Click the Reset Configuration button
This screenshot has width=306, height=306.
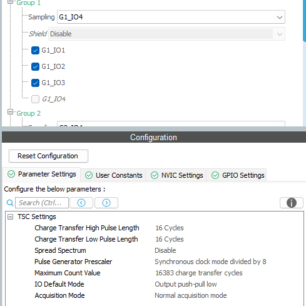click(x=48, y=156)
